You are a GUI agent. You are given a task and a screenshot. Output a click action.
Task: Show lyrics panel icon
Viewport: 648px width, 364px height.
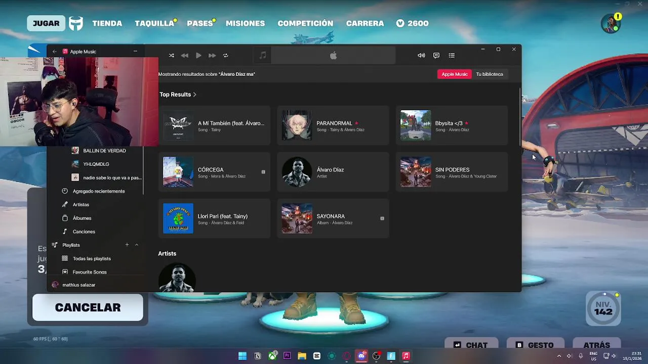pyautogui.click(x=436, y=56)
